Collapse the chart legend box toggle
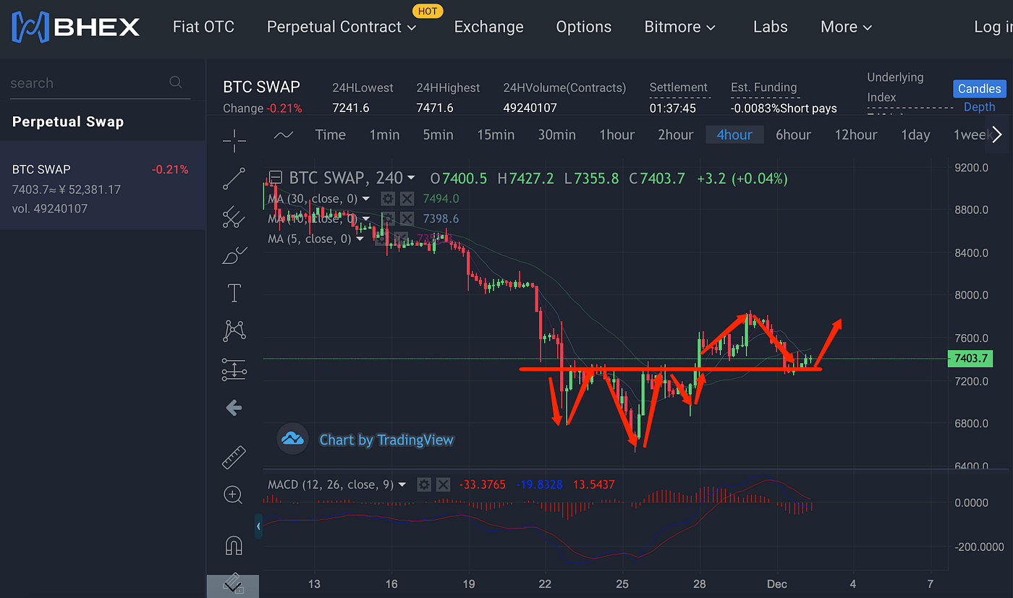1013x598 pixels. [x=275, y=177]
